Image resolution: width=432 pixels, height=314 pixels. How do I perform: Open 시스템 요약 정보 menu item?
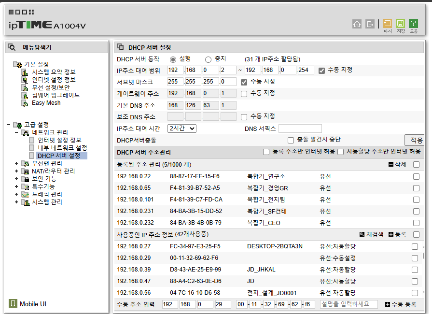[54, 72]
